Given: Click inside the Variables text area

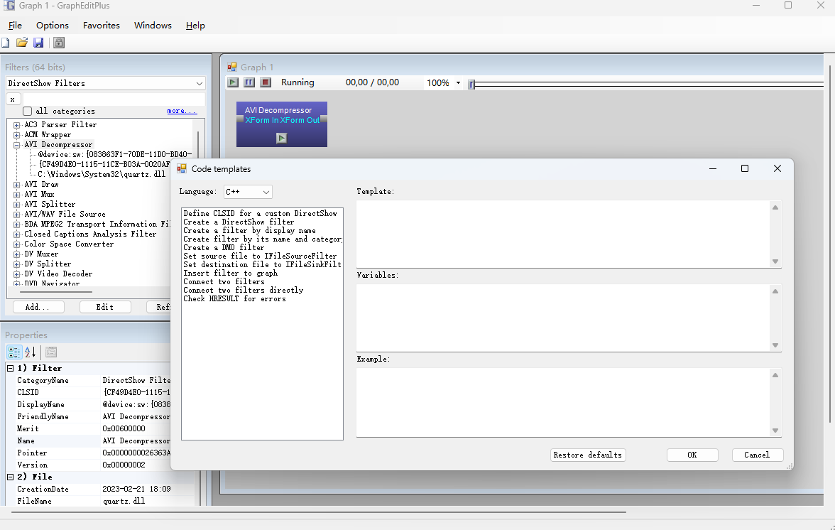Looking at the screenshot, I should coord(563,318).
